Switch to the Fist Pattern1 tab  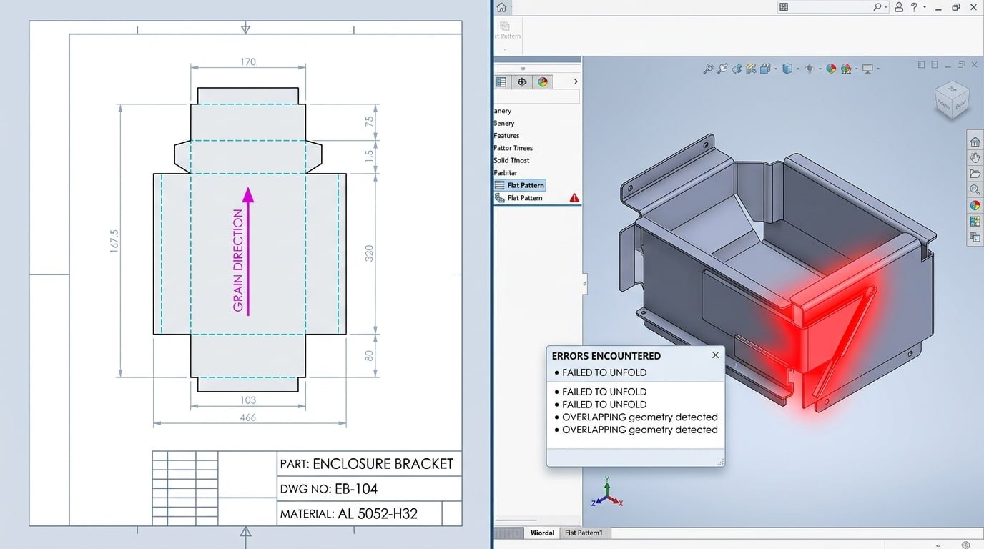(584, 533)
